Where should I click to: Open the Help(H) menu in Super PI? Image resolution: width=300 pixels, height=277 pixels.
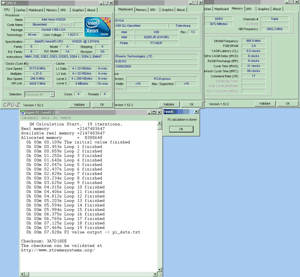66,118
